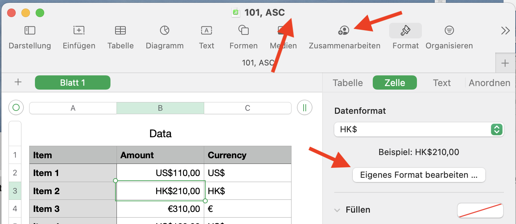Click Eigenes Format bearbeiten button
Screen dimensions: 516x224
click(x=419, y=175)
